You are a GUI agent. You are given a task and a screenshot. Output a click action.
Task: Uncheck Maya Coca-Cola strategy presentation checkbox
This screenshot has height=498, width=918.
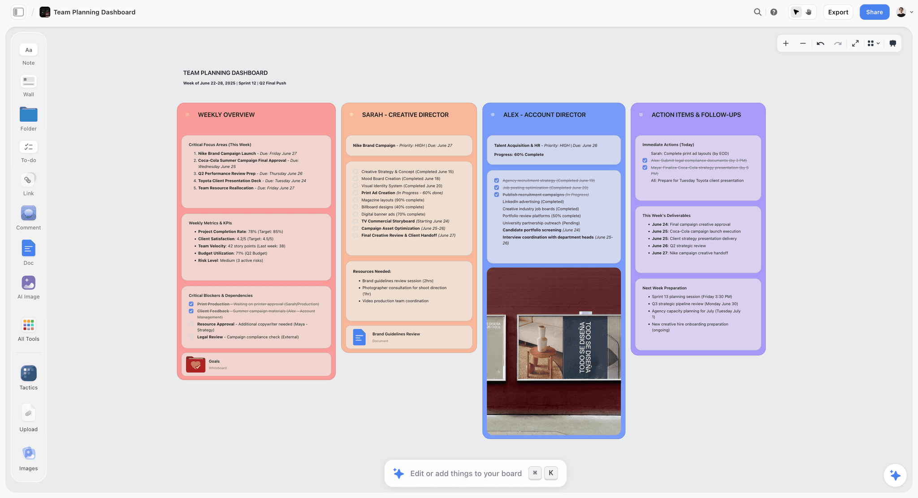[x=645, y=168]
